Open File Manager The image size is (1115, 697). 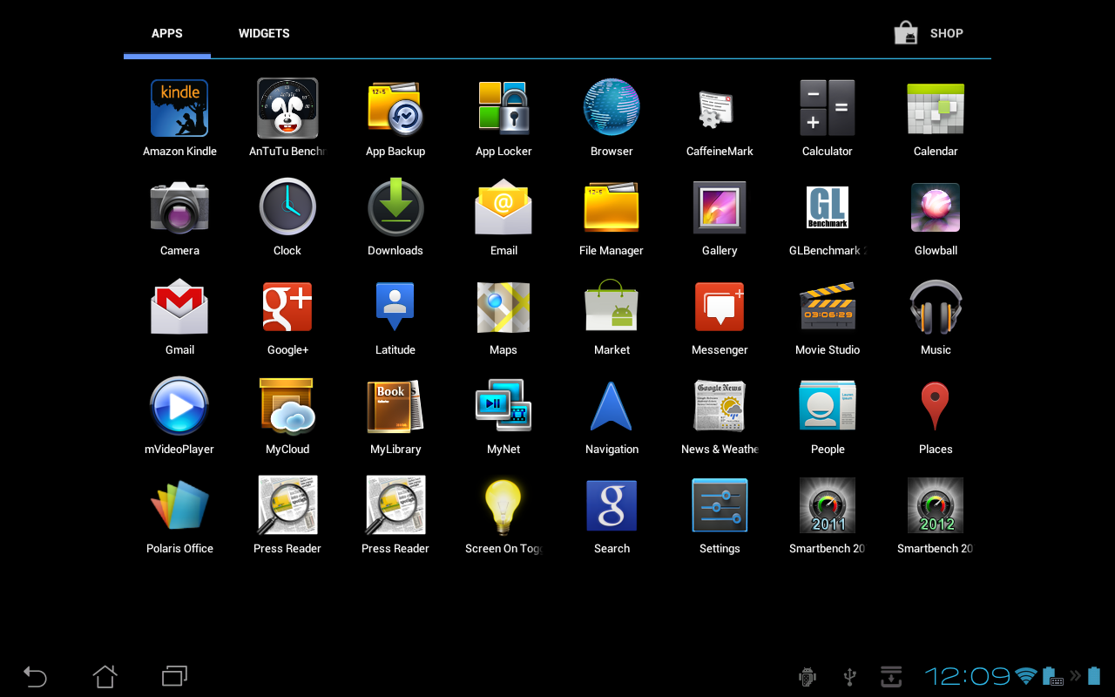point(612,207)
